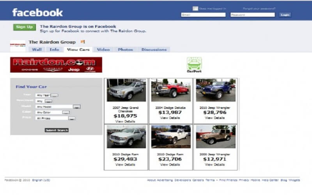Click the $28,796 price text
The width and height of the screenshot is (312, 195).
coord(215,112)
